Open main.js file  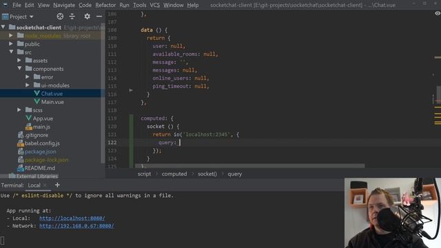41,127
